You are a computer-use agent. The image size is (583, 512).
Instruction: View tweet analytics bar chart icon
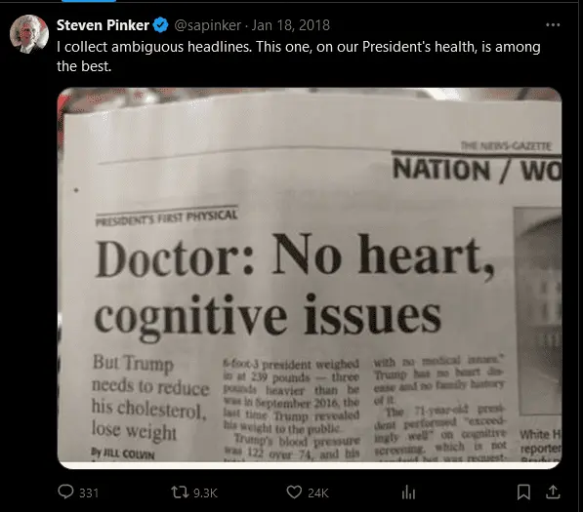(408, 492)
